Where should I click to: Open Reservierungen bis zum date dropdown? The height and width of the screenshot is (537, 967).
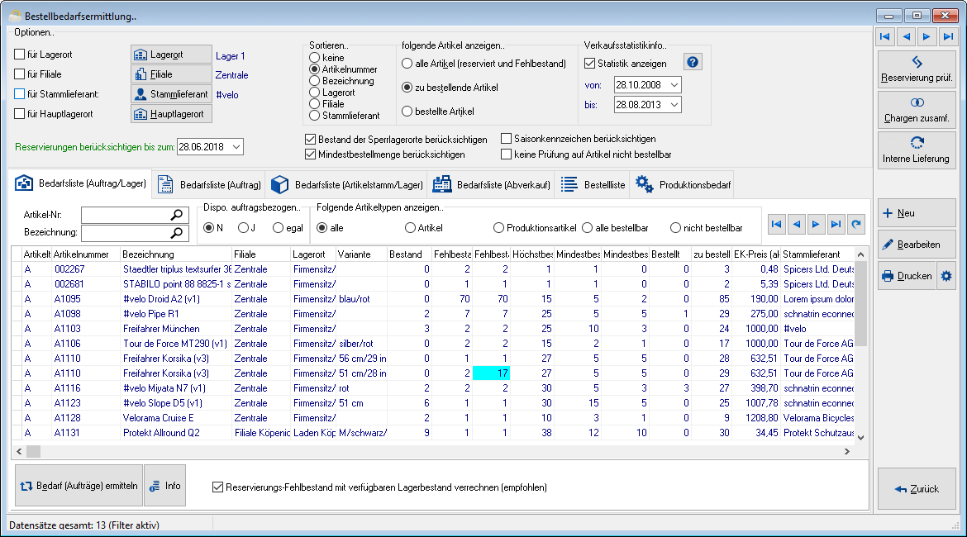(x=236, y=147)
